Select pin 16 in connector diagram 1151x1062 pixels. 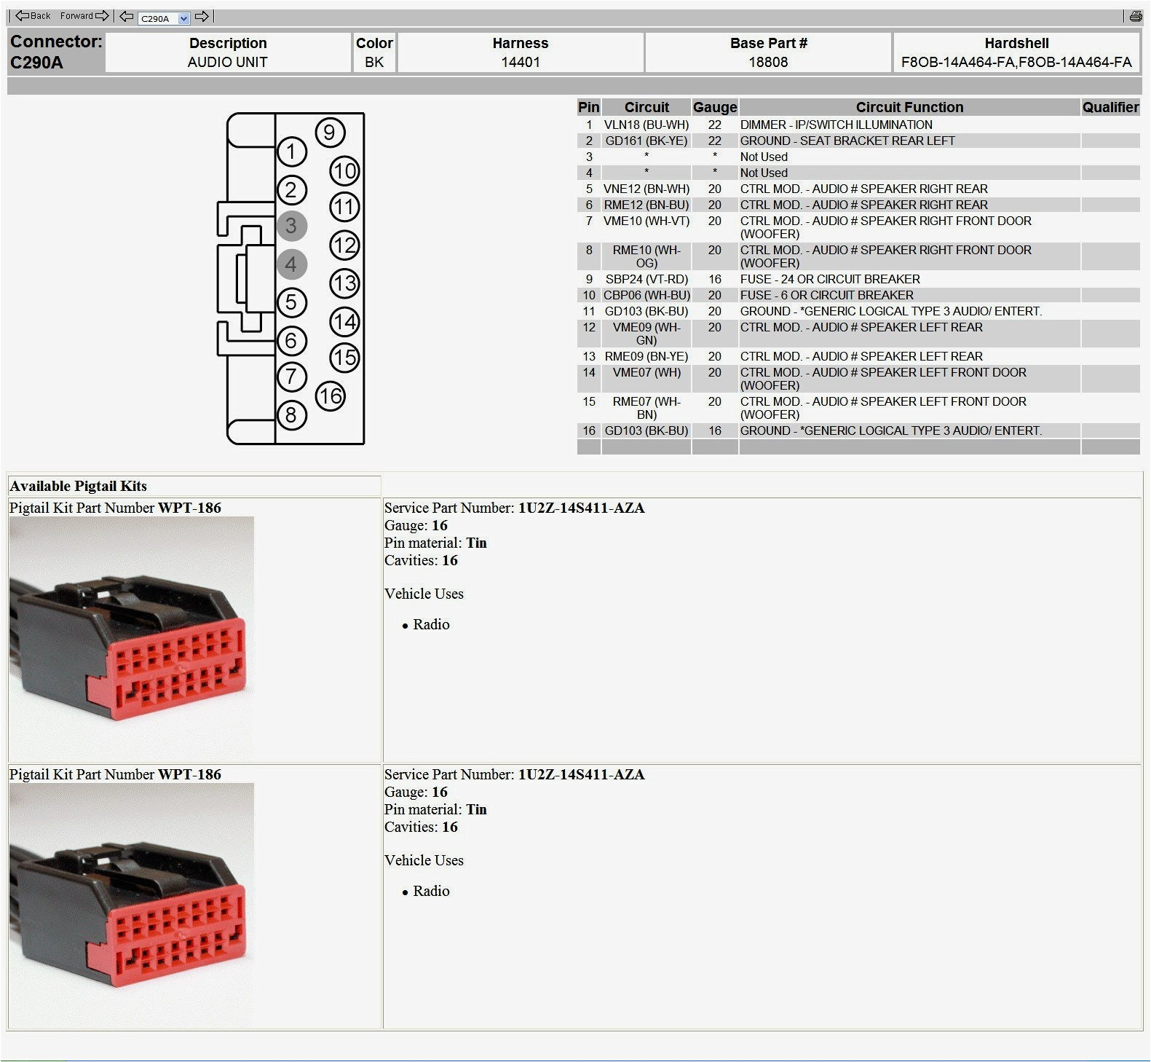(330, 396)
